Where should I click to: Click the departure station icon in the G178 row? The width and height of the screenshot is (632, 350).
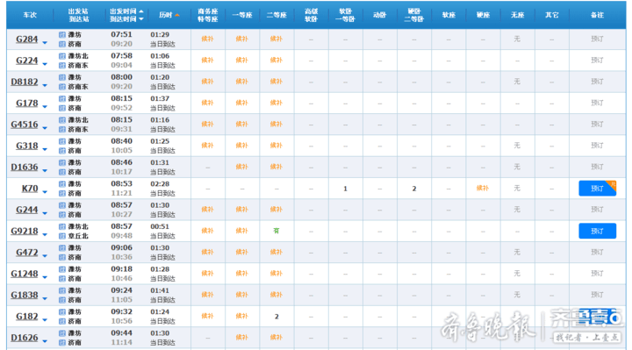point(62,98)
